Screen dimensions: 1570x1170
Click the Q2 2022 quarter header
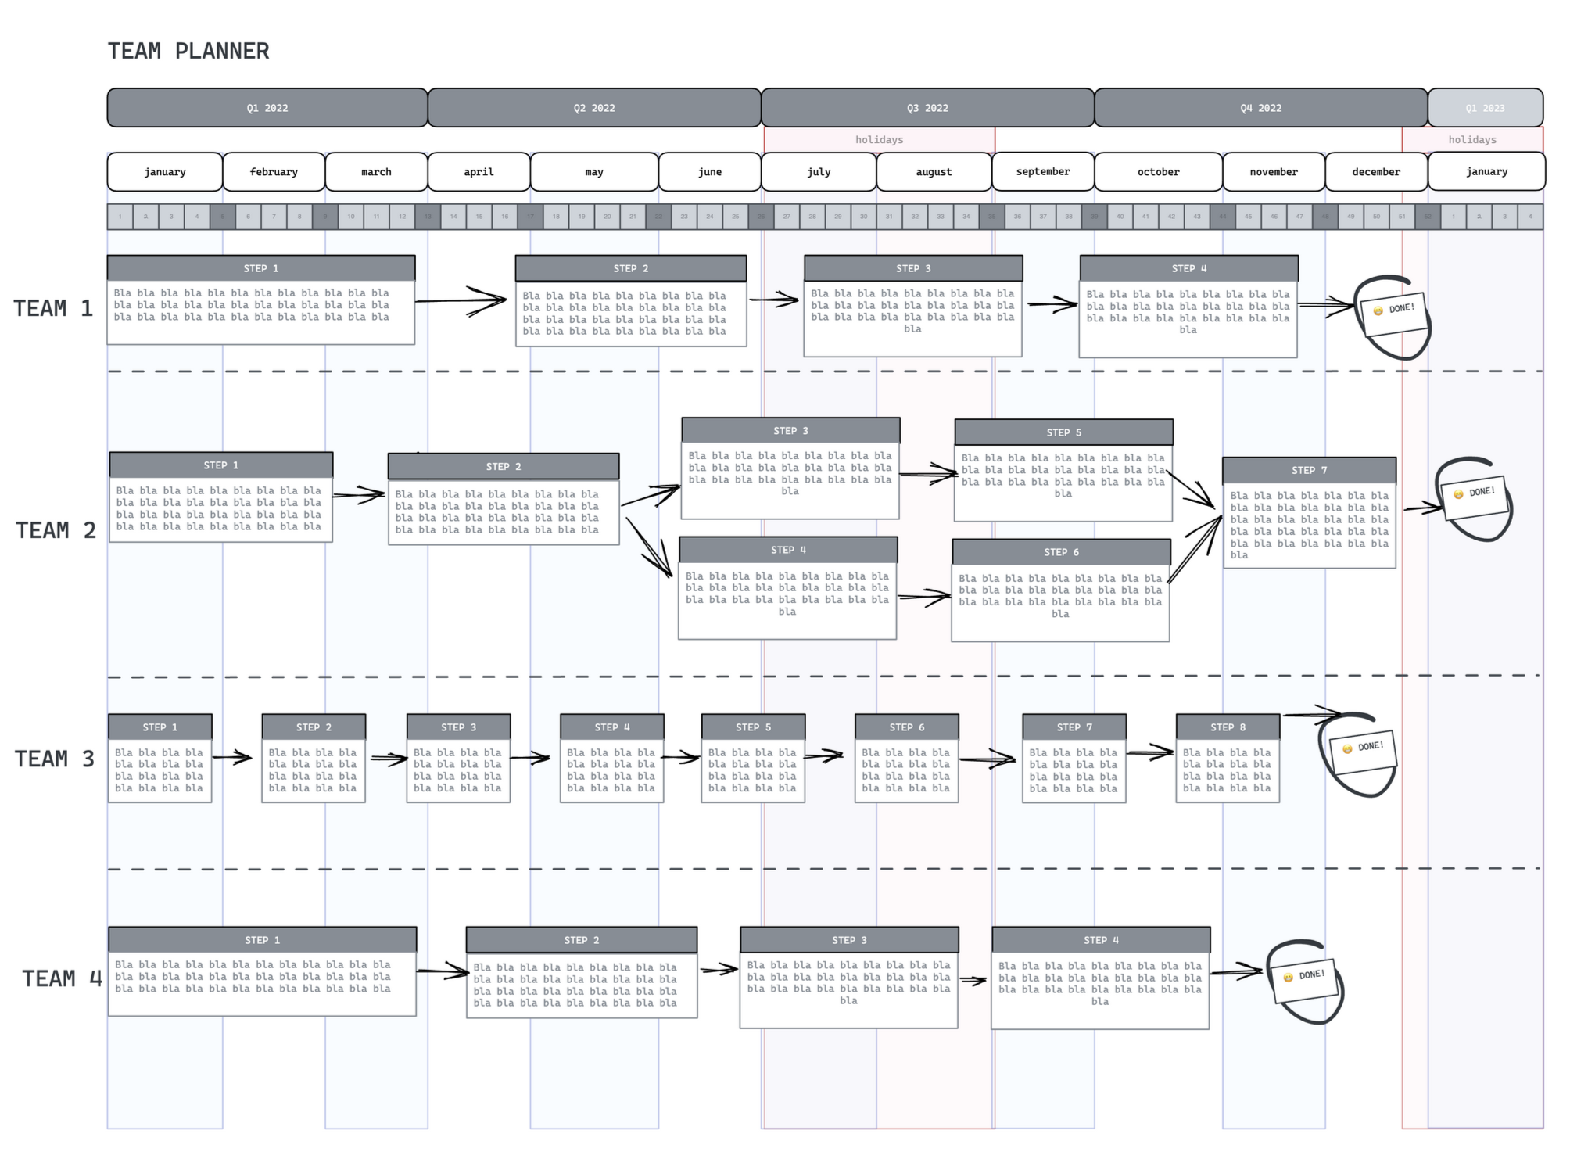(x=594, y=108)
